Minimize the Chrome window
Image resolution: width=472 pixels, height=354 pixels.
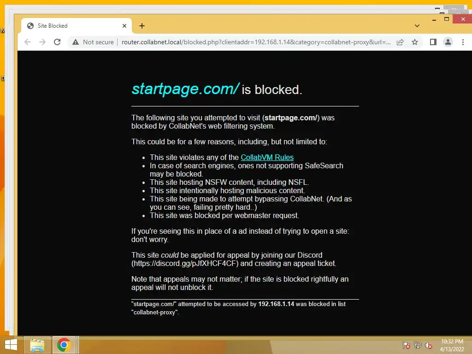pyautogui.click(x=434, y=20)
